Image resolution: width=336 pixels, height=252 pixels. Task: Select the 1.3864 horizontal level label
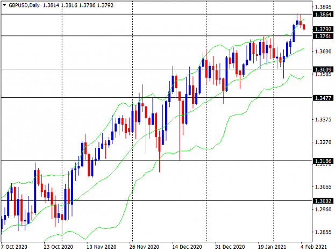(323, 15)
